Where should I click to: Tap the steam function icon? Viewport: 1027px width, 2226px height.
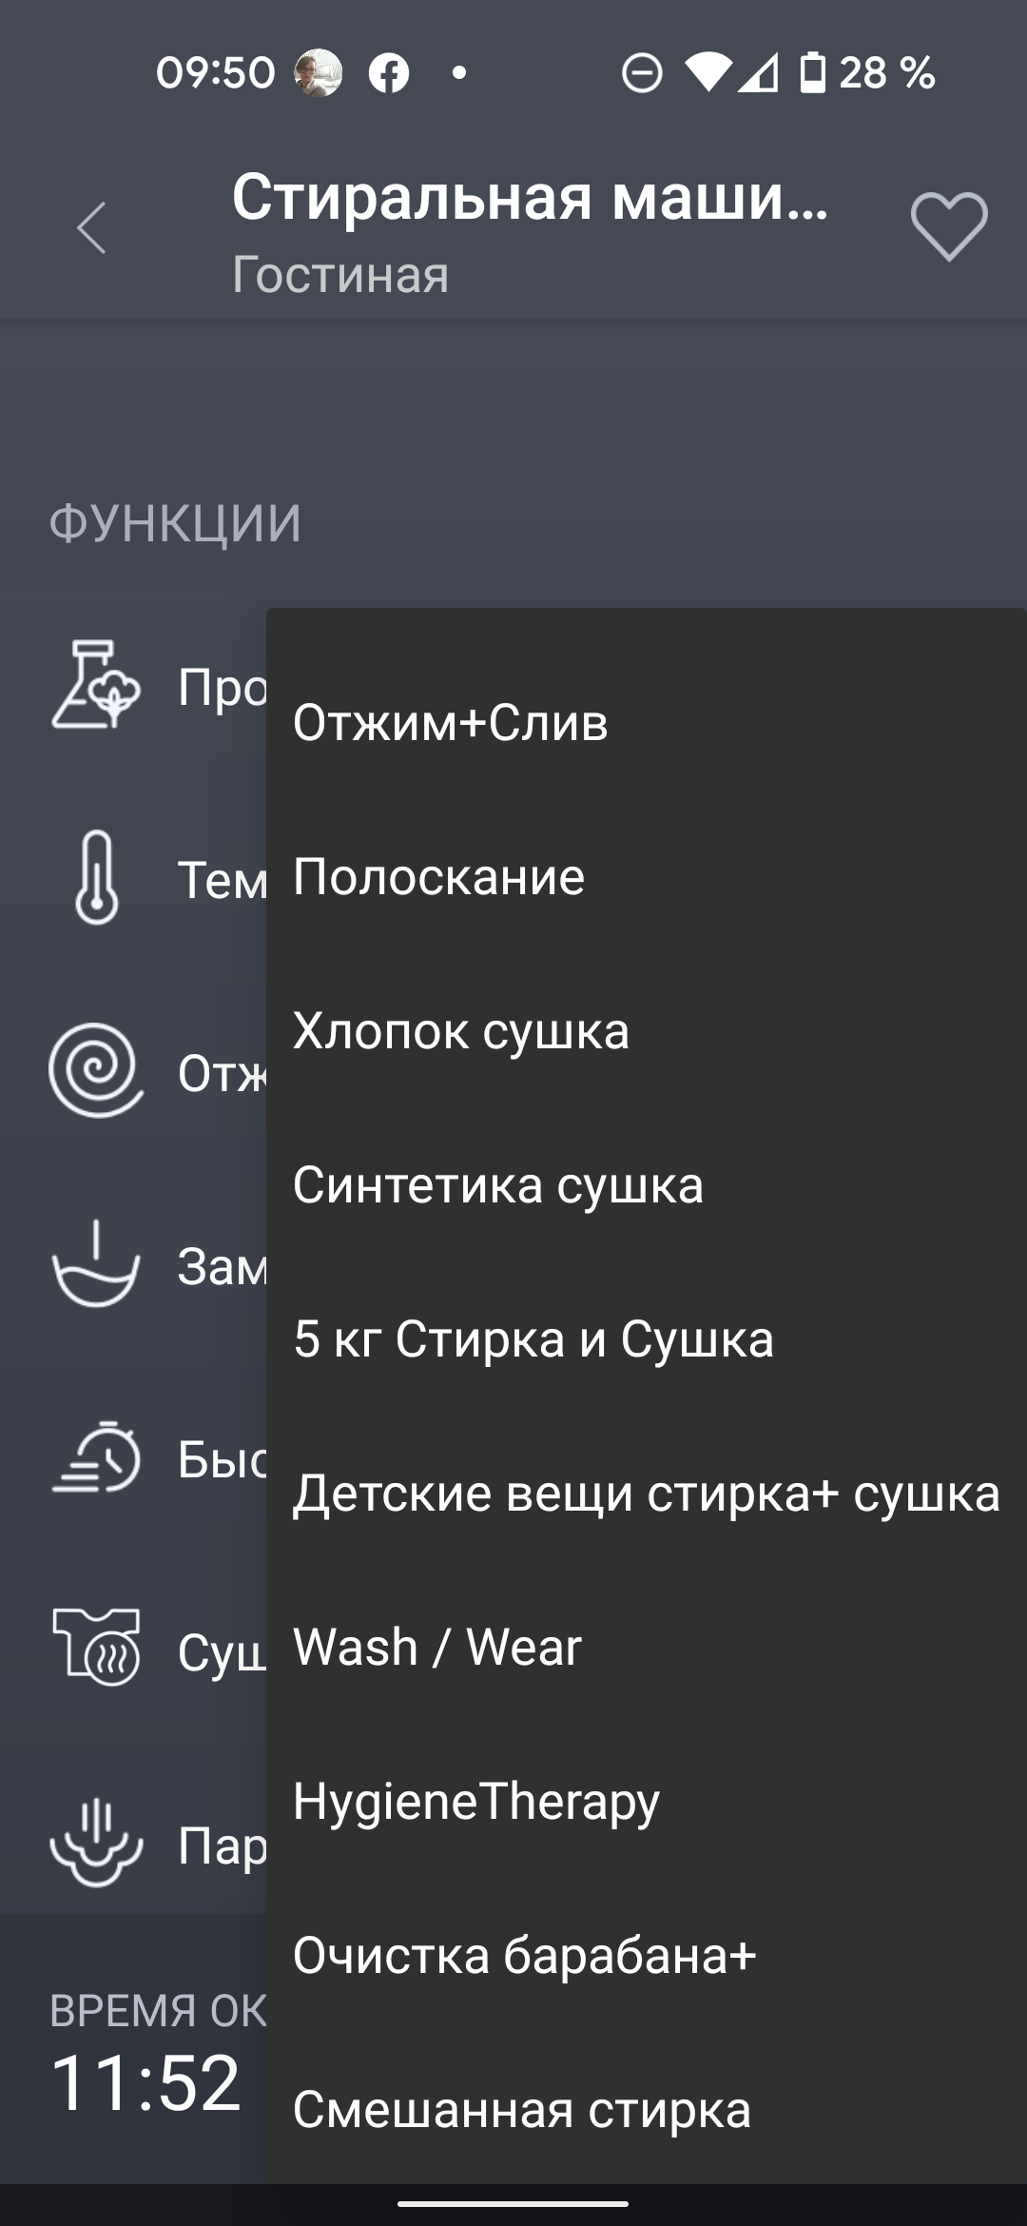click(95, 1843)
